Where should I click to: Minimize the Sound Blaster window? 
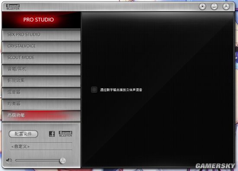coord(214,6)
